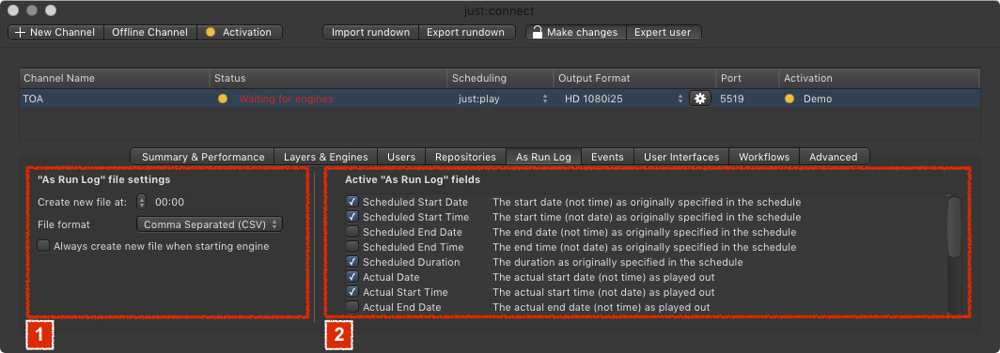Open the Events tab

607,157
